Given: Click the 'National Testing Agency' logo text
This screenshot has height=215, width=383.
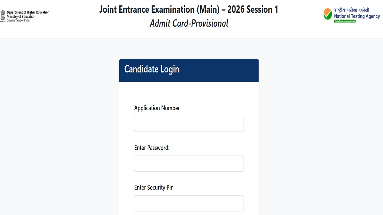Looking at the screenshot, I should point(357,16).
